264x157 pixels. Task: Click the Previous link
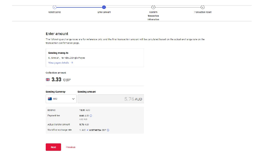pos(71,147)
